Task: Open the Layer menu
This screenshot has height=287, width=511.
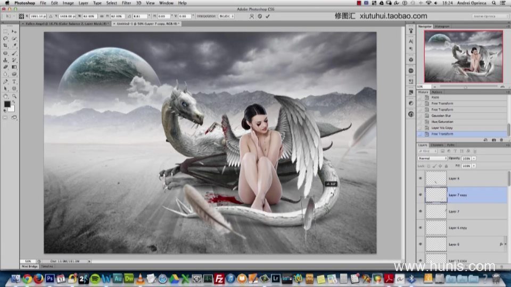Action: pyautogui.click(x=84, y=3)
